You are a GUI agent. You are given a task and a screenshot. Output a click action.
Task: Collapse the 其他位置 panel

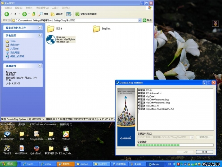(40, 35)
